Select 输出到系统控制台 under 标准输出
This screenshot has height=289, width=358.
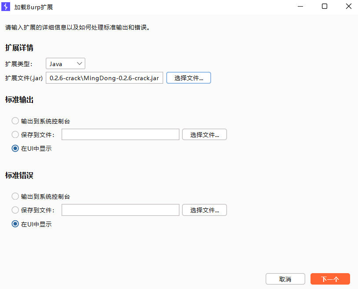15,121
